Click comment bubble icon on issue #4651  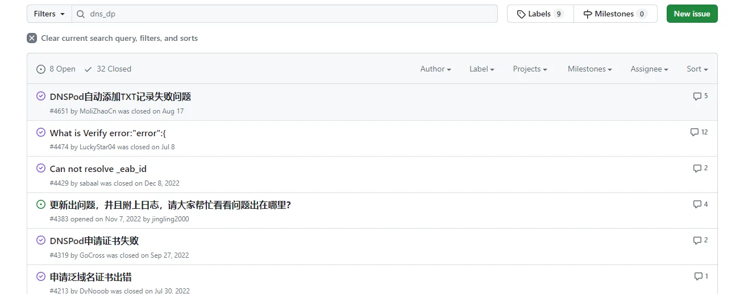[x=697, y=96]
